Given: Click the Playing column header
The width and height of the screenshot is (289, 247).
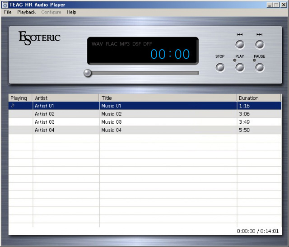Looking at the screenshot, I should tap(20, 98).
